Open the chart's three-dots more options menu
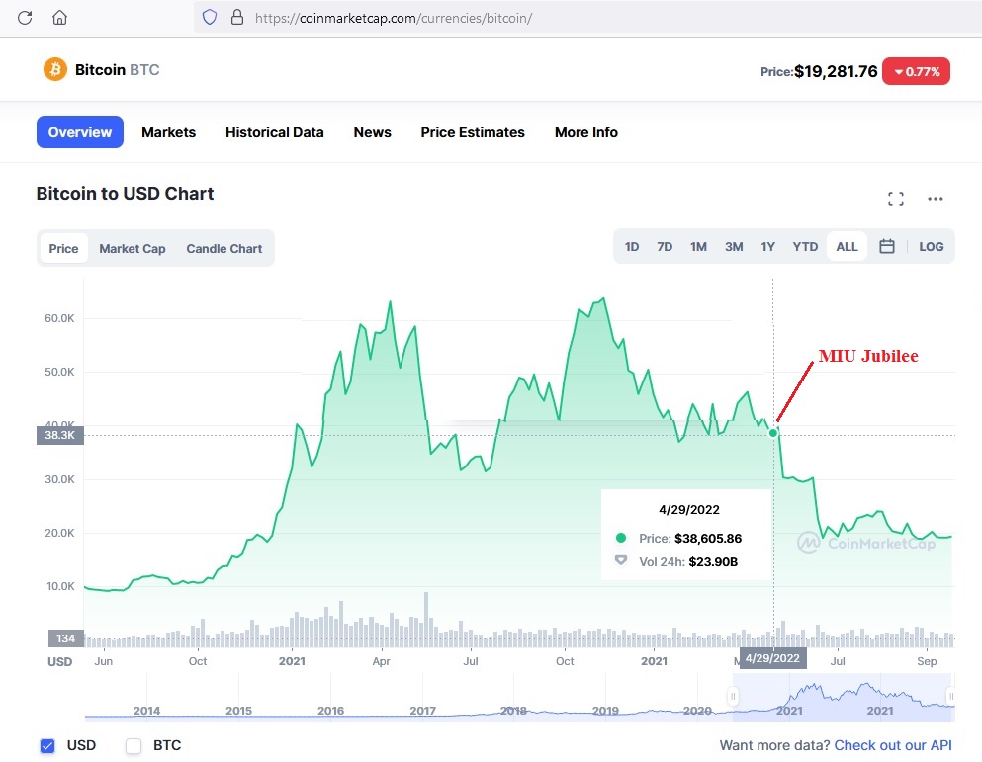The height and width of the screenshot is (762, 982). 936,199
